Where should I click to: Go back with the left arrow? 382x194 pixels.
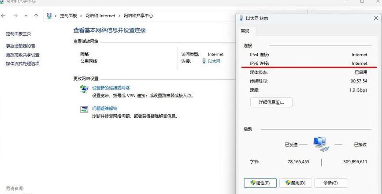pos(3,16)
